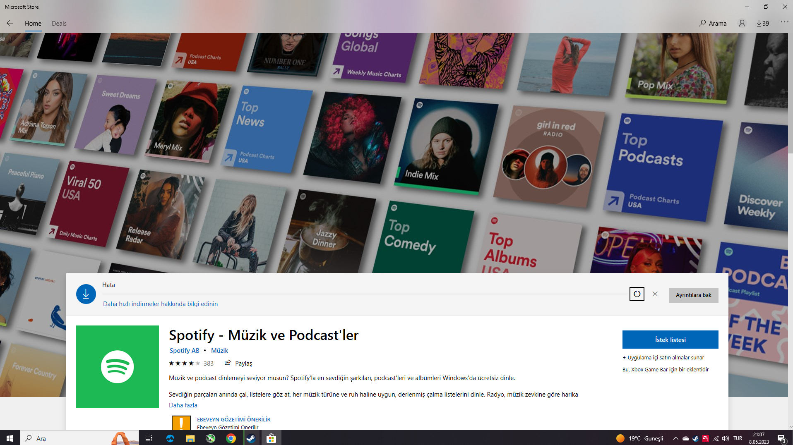Retry the failed Spotify download
The height and width of the screenshot is (445, 793).
point(637,294)
